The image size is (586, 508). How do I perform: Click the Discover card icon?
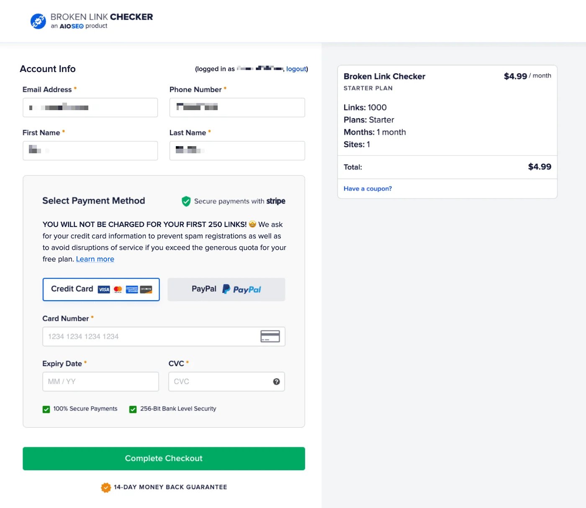[146, 289]
